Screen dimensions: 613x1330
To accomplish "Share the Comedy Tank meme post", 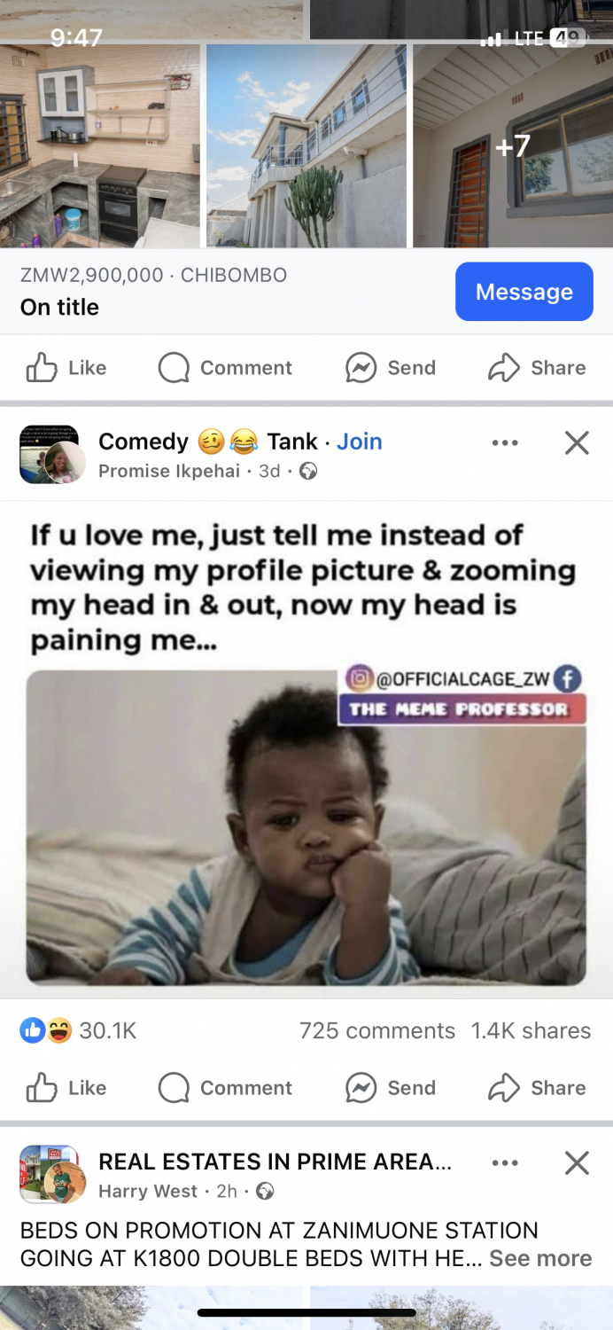I will coord(537,1088).
